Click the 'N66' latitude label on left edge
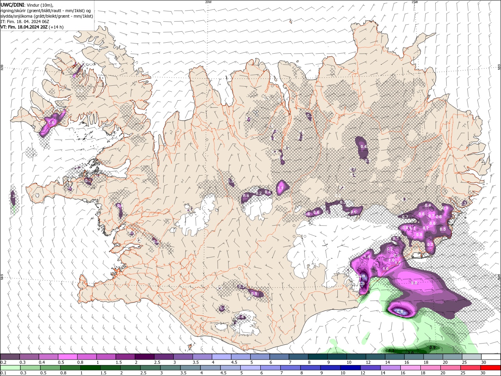Screen dimensions: 501x376 pos(2,68)
